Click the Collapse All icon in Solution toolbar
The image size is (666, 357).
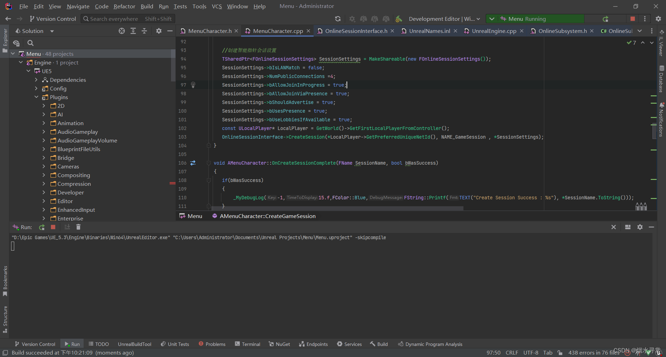click(x=144, y=31)
